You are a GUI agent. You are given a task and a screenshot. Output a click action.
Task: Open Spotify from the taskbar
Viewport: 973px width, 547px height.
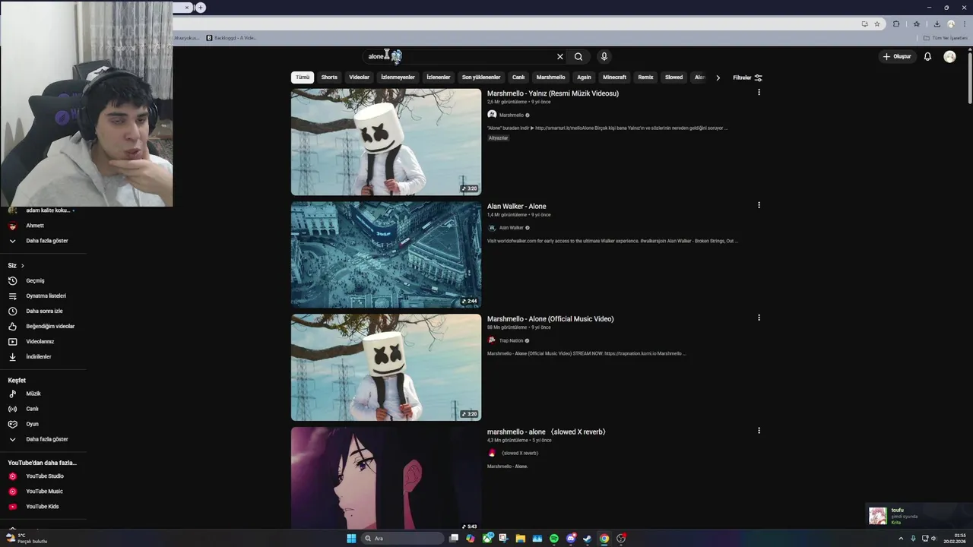(x=554, y=539)
